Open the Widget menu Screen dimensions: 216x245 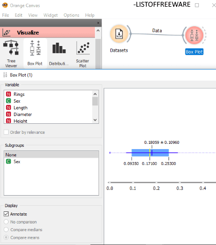click(x=50, y=15)
